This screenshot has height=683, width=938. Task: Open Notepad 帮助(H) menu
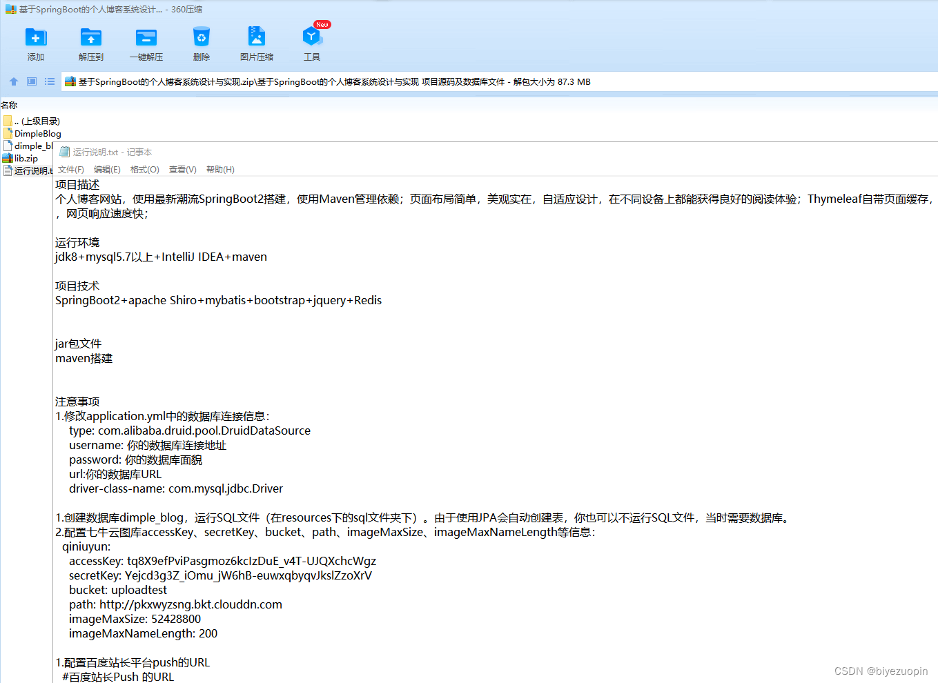point(220,170)
